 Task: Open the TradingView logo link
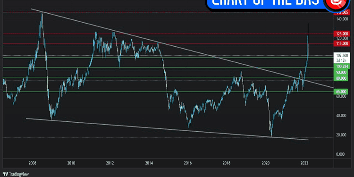[16, 174]
